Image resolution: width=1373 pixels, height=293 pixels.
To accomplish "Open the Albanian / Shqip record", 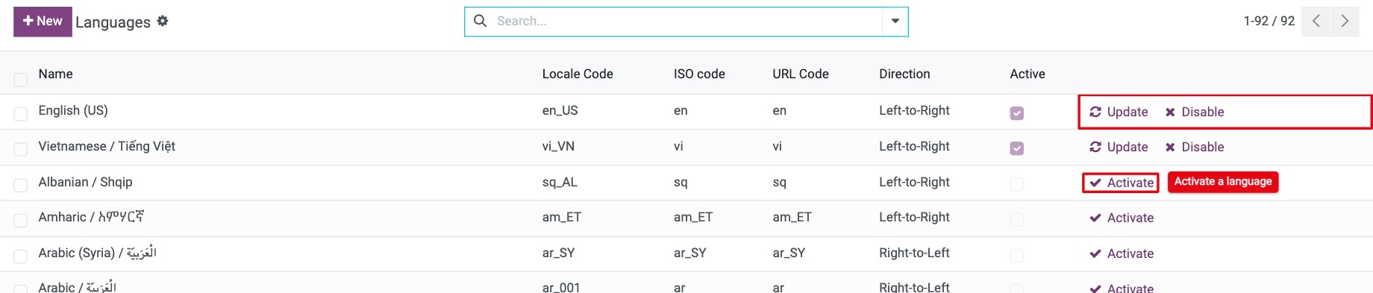I will pyautogui.click(x=85, y=182).
